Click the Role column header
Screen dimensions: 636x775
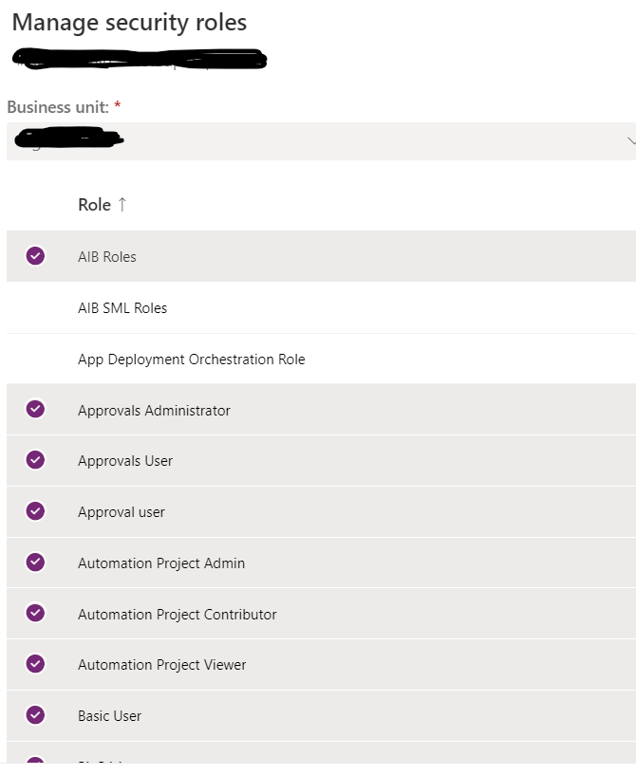92,204
